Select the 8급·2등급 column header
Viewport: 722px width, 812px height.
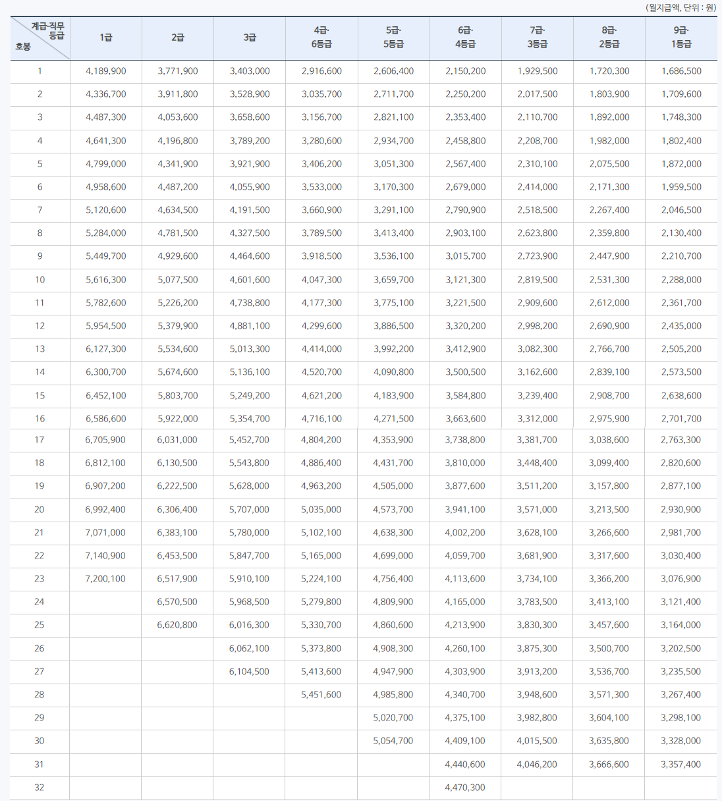click(609, 38)
